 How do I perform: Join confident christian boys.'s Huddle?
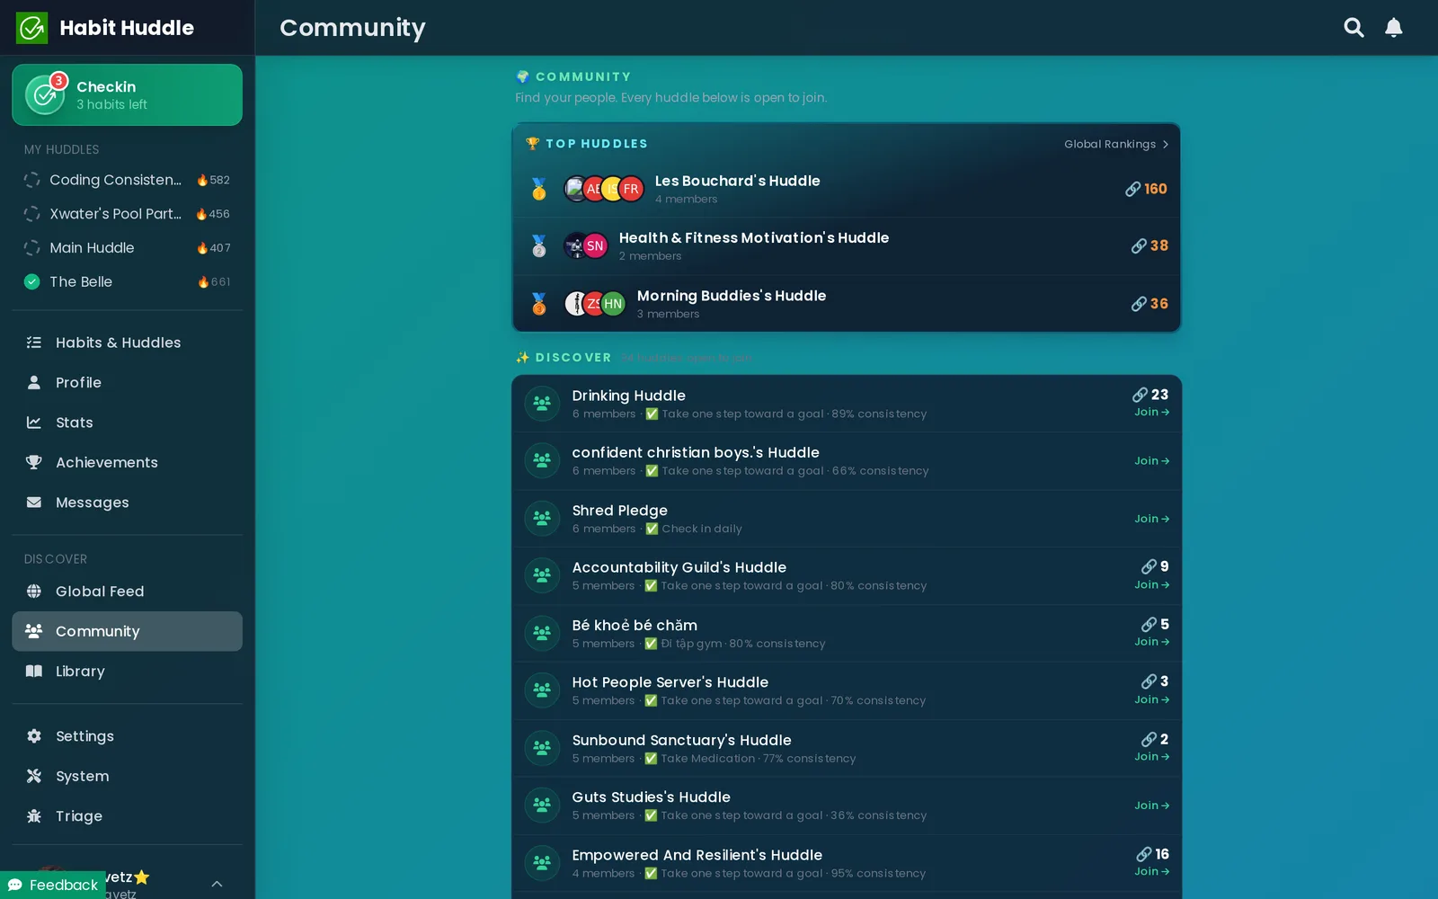pyautogui.click(x=1151, y=461)
